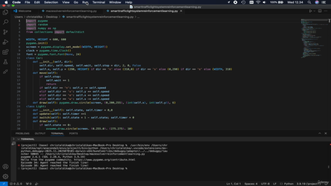
Task: Run Python file play button
Action: click(310, 11)
